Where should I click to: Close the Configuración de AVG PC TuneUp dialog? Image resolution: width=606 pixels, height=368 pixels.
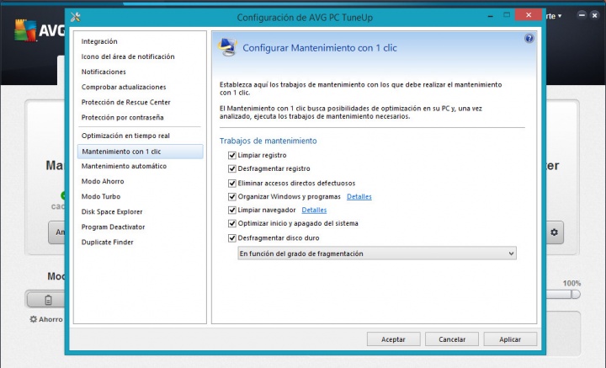(x=529, y=15)
